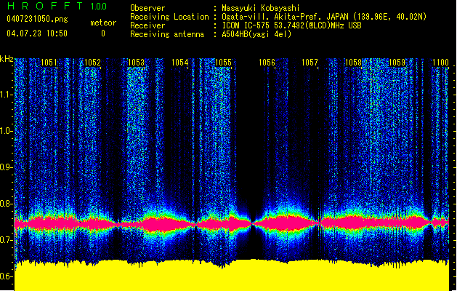Click the observer name Masayuki Kobayashi
The image size is (457, 291).
tap(261, 8)
